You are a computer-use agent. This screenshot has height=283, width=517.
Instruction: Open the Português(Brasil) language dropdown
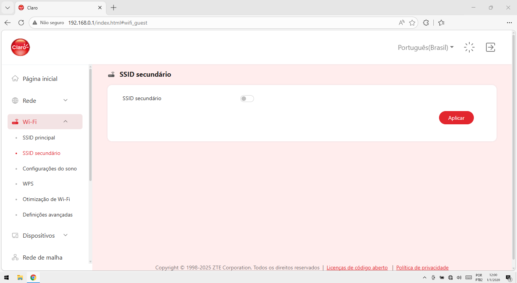coord(426,48)
